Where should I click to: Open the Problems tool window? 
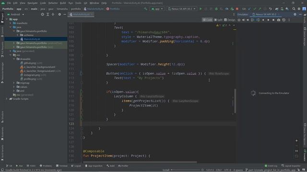click(46, 166)
